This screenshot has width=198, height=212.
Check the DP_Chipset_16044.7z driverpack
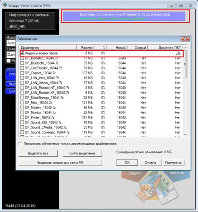click(x=22, y=73)
